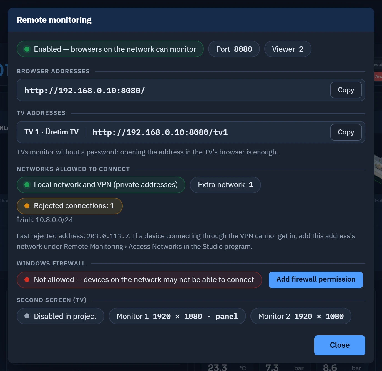Click the WINDOWS FIREWALL section heading

51,264
